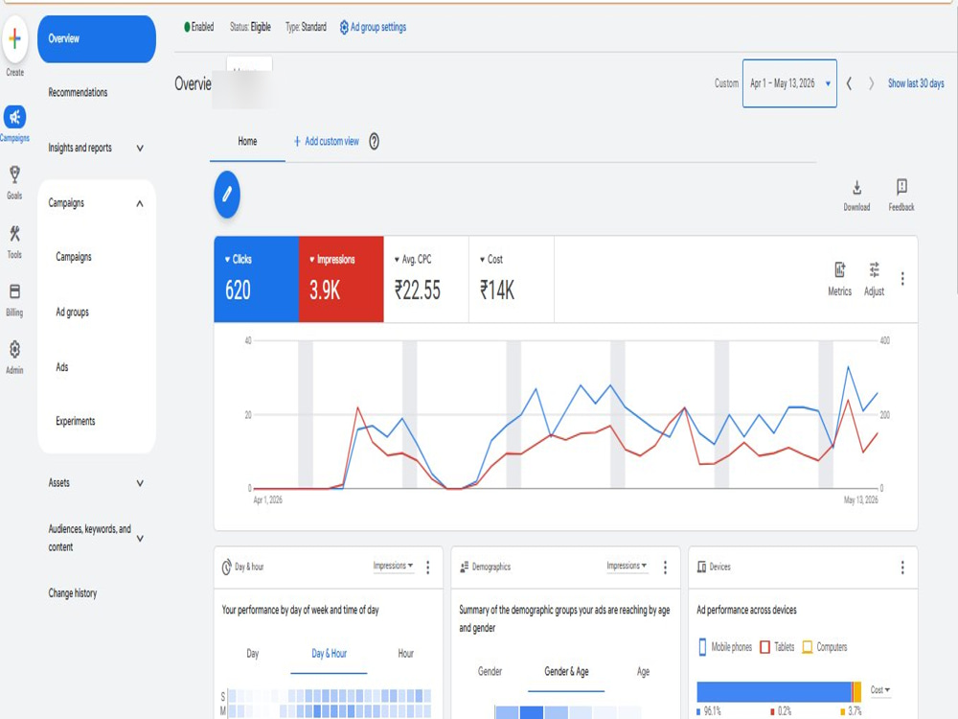
Task: Expand Insights and reports section
Action: (x=140, y=148)
